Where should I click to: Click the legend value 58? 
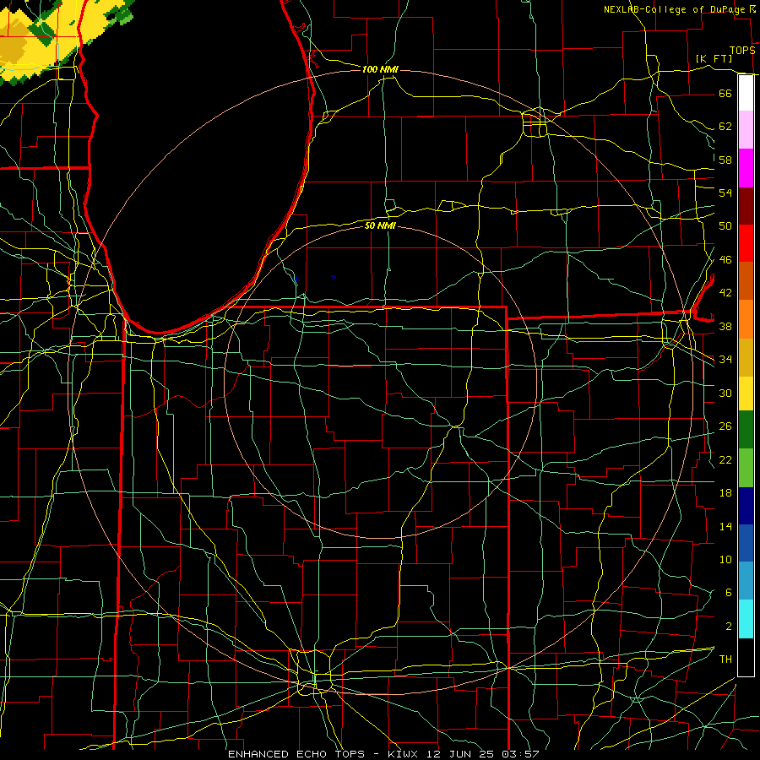pos(725,160)
